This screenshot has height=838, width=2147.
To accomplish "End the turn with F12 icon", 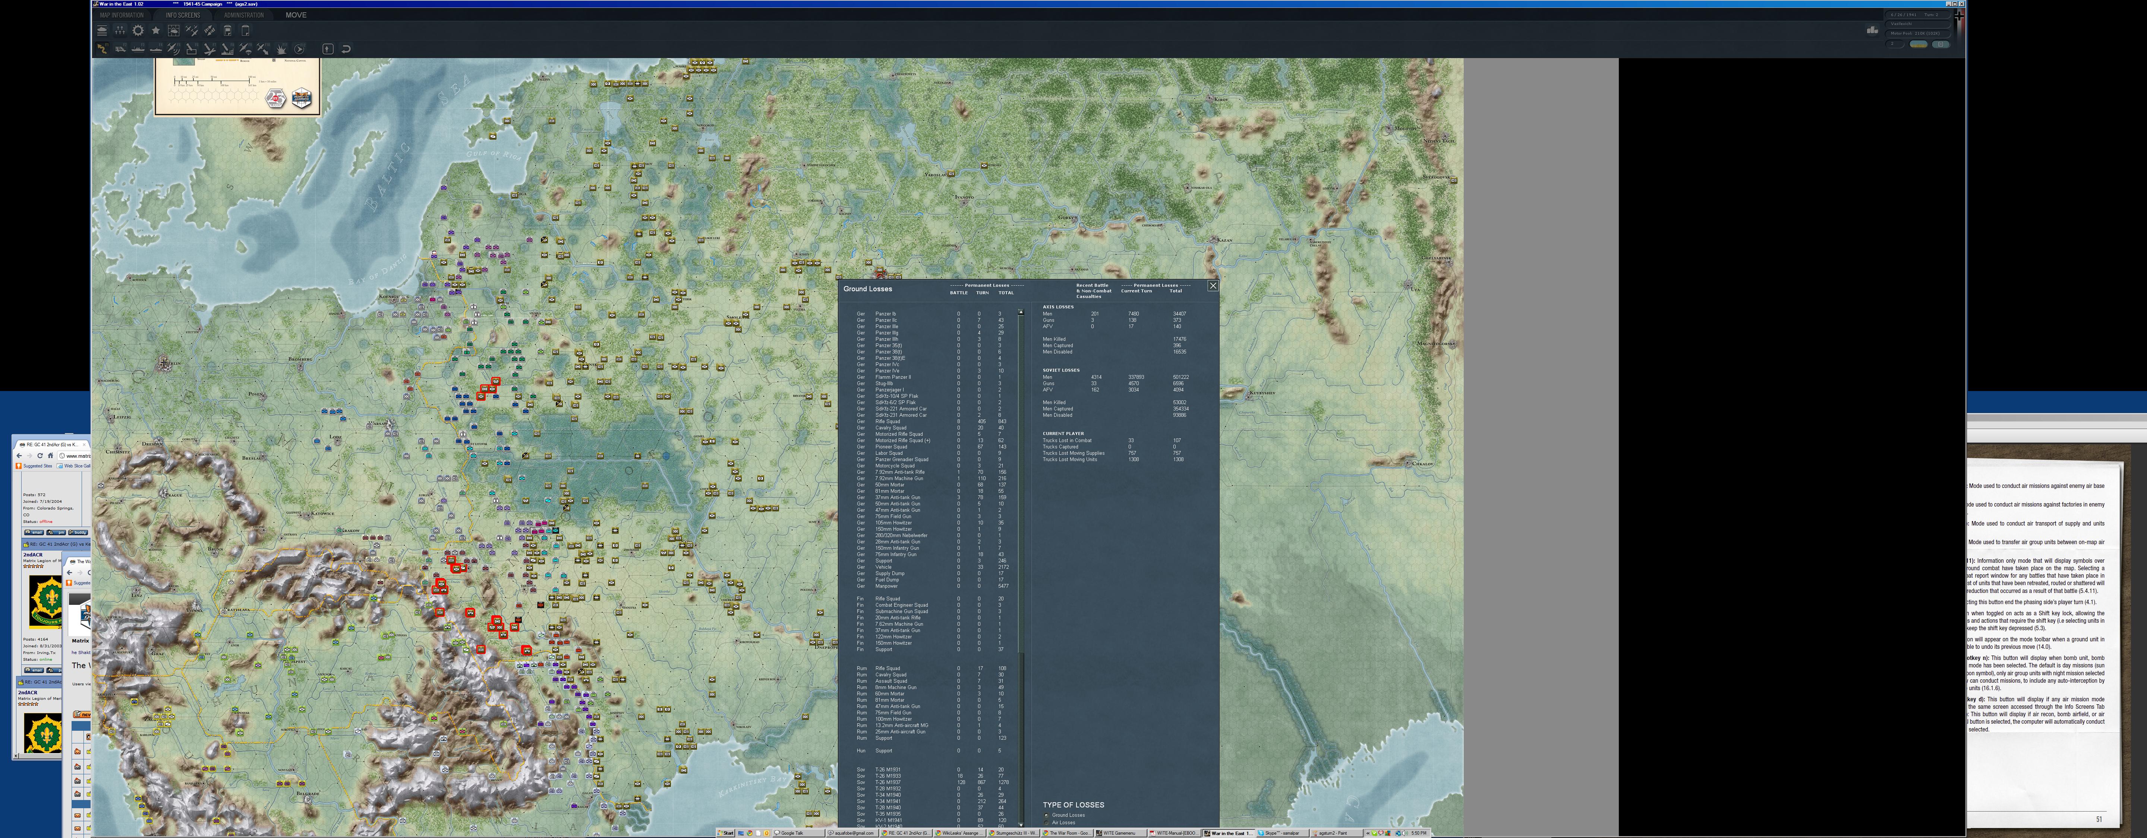I will coord(300,49).
